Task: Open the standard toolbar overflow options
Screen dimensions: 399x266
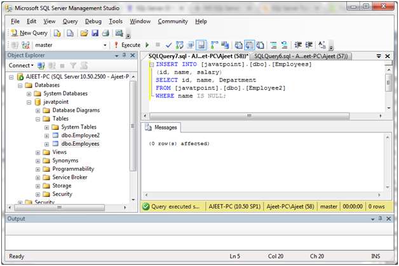Action: pyautogui.click(x=128, y=35)
